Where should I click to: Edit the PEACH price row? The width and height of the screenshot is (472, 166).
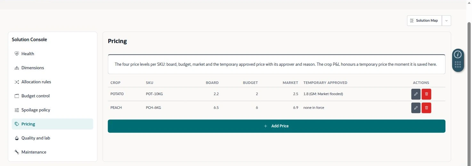[x=416, y=108]
